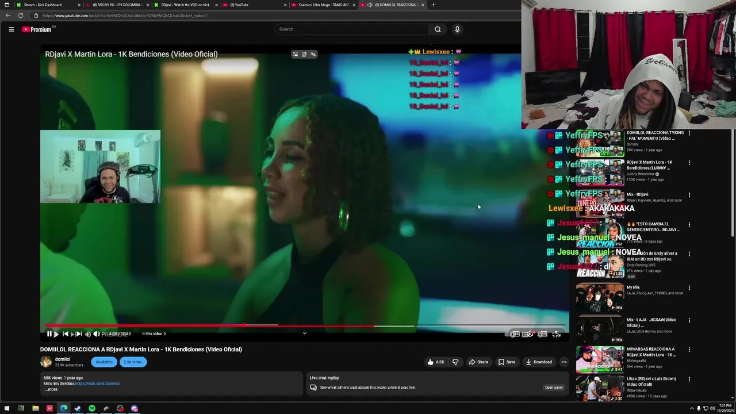This screenshot has height=414, width=736.
Task: Click the YouTube search field
Action: click(x=352, y=29)
